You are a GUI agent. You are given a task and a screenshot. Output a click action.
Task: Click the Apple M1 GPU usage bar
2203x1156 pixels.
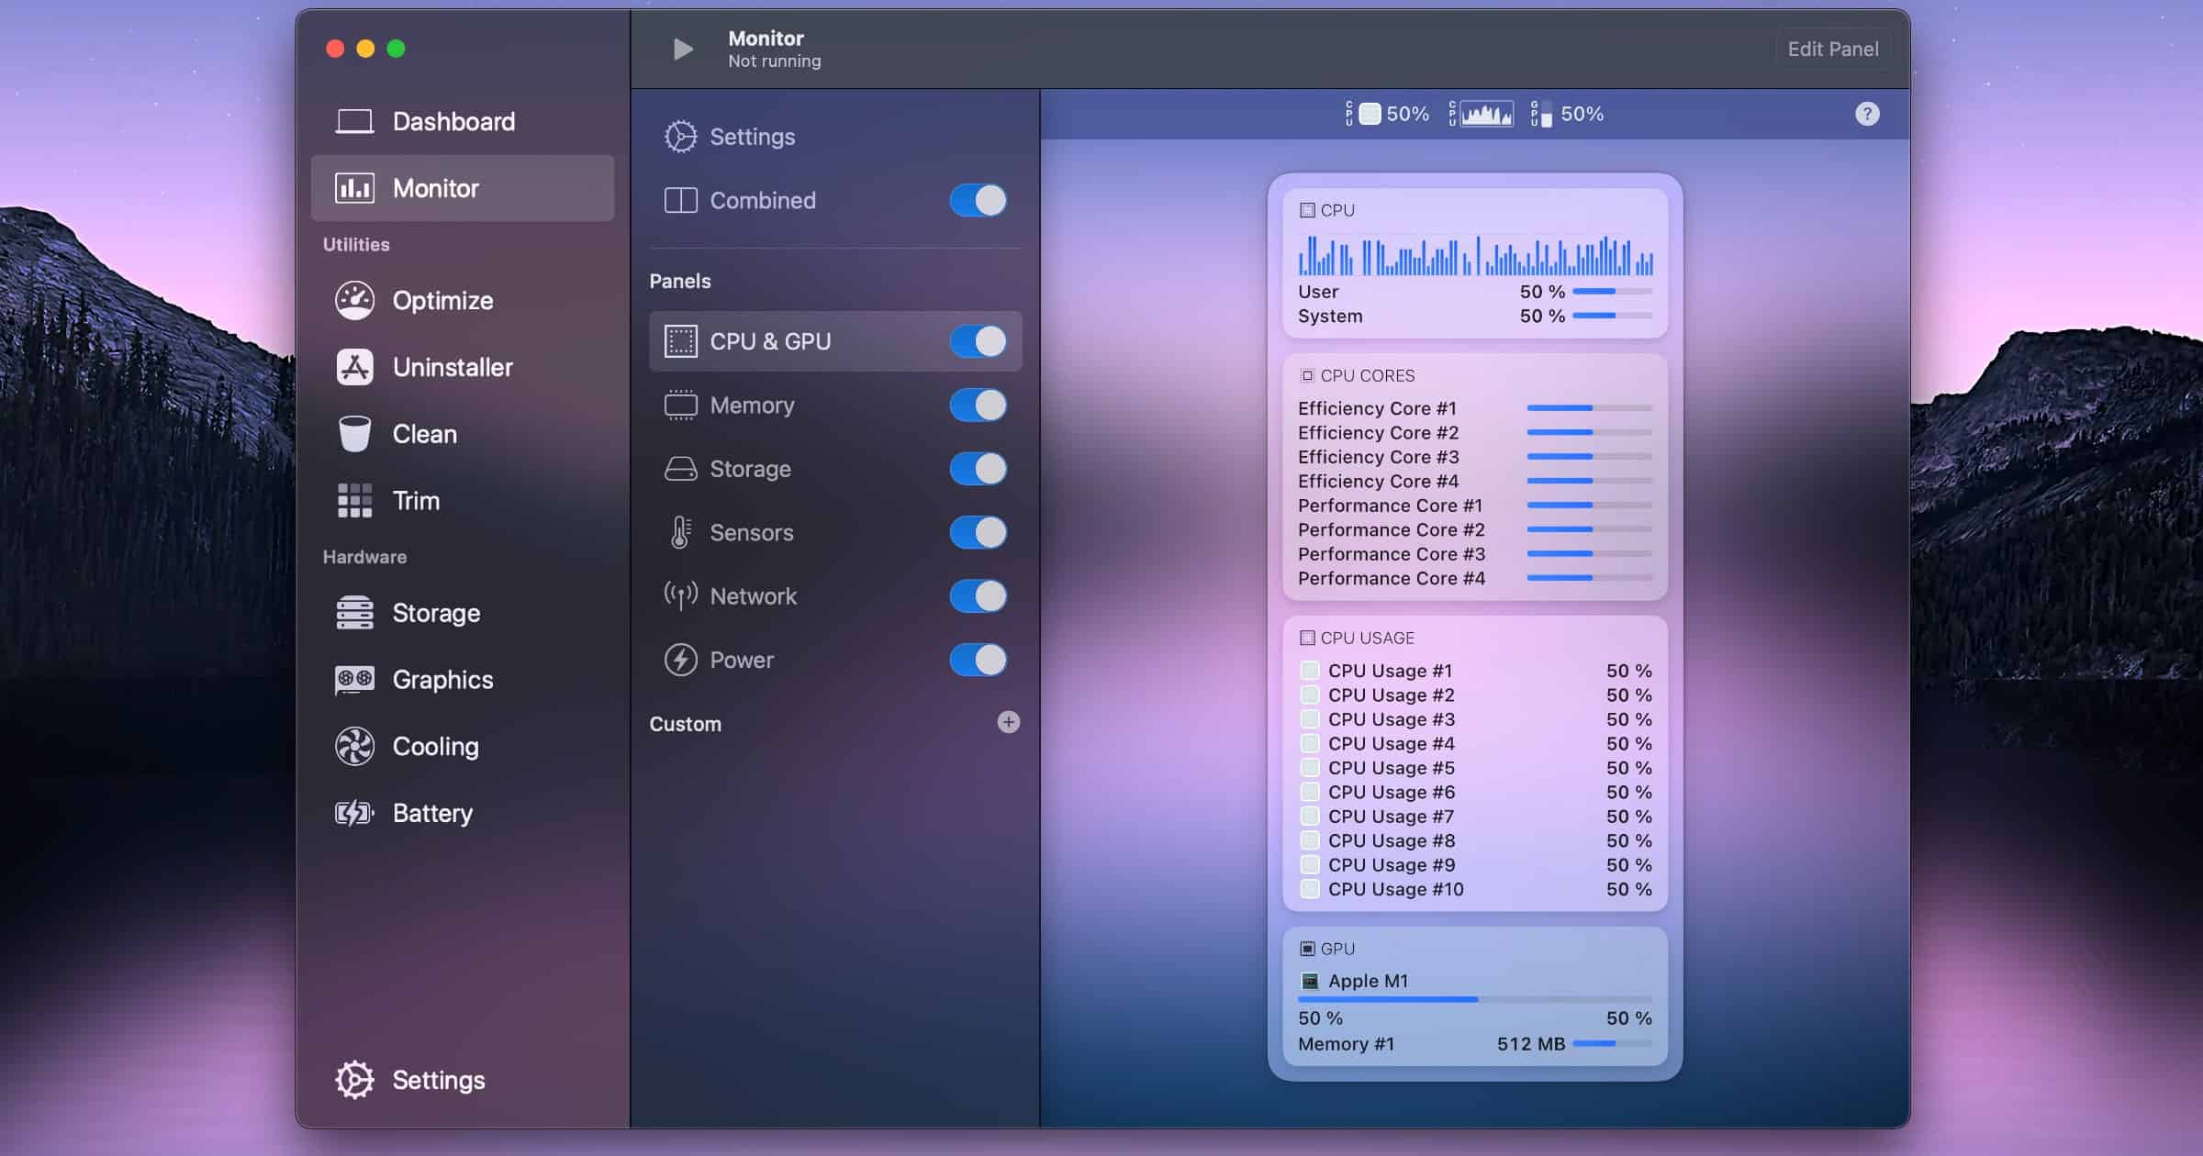[1474, 999]
